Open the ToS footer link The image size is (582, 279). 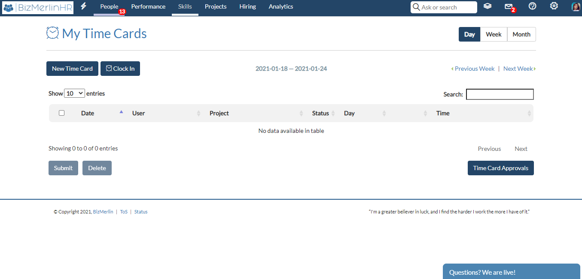pos(124,212)
